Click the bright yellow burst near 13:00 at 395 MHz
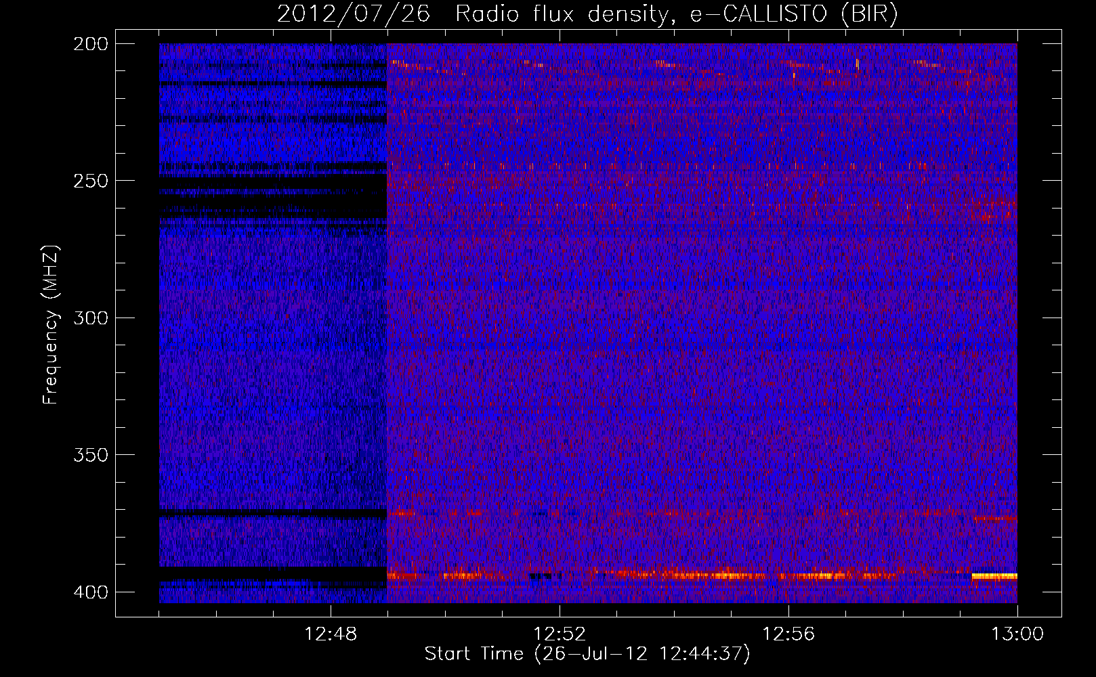 (x=994, y=576)
